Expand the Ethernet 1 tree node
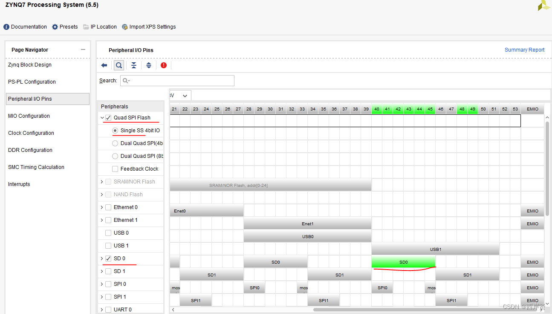The image size is (552, 314). (x=102, y=220)
